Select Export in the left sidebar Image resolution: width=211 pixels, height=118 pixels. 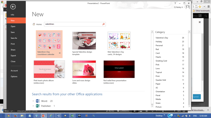pyautogui.click(x=13, y=55)
